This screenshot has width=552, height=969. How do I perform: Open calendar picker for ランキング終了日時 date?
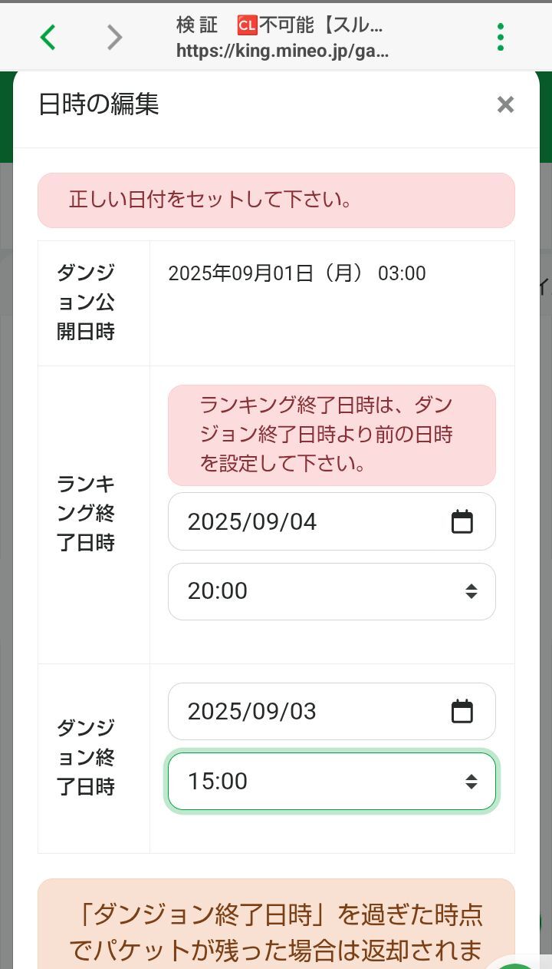[x=462, y=522]
